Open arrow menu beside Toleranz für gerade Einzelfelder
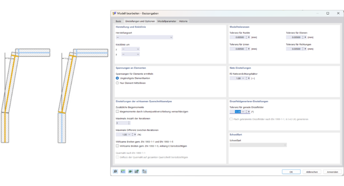344x186 pixels. click(249, 112)
